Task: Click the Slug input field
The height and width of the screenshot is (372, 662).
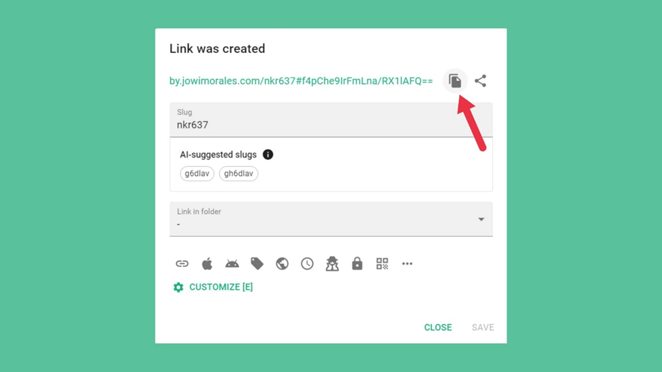Action: [331, 119]
